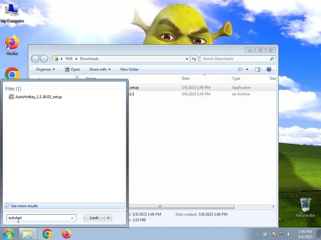Click Show desktop strip at taskbar end
The width and height of the screenshot is (321, 240).
pyautogui.click(x=319, y=234)
